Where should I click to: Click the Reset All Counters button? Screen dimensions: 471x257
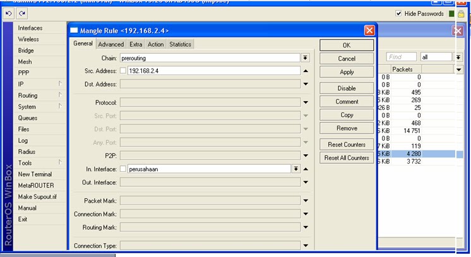coord(347,158)
